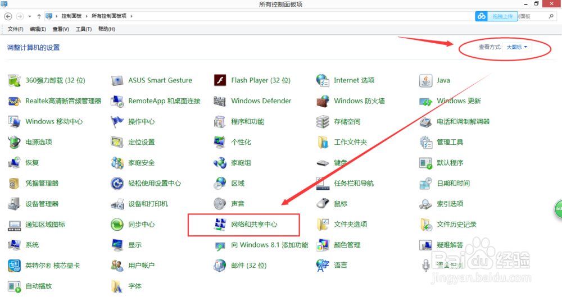Open the 日期和时间 calendar clock icon
562x297 pixels.
click(425, 184)
